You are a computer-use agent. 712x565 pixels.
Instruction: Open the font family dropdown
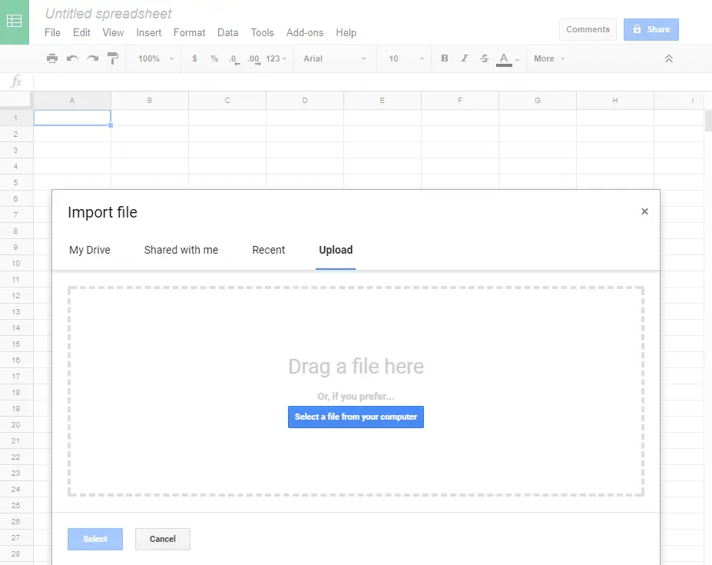(x=334, y=58)
